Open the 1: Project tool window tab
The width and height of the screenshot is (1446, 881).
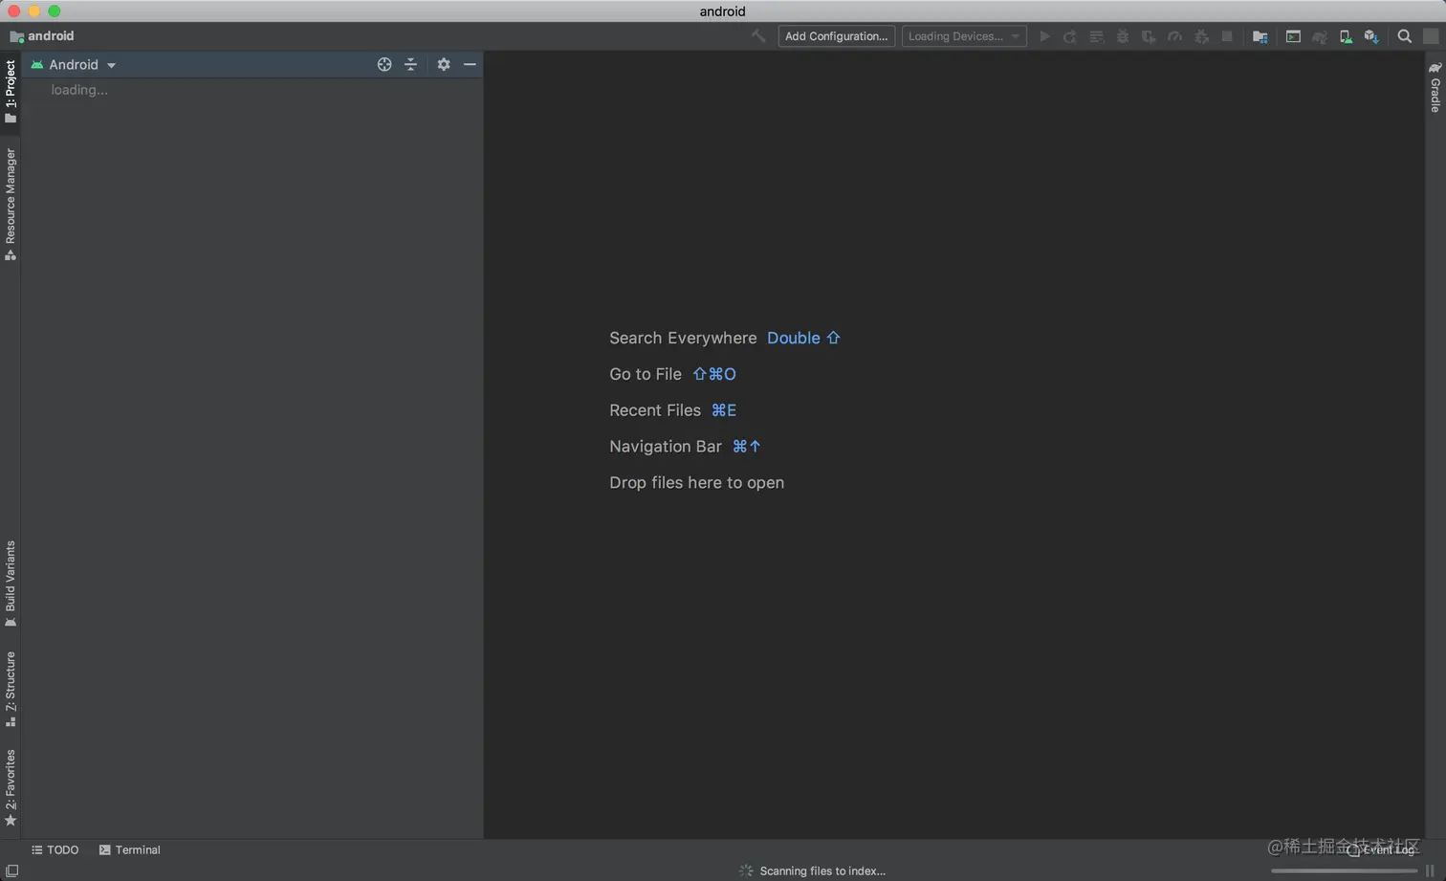[x=11, y=92]
